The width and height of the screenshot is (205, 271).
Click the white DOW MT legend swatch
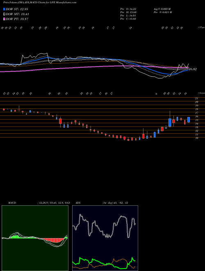(x=4, y=14)
